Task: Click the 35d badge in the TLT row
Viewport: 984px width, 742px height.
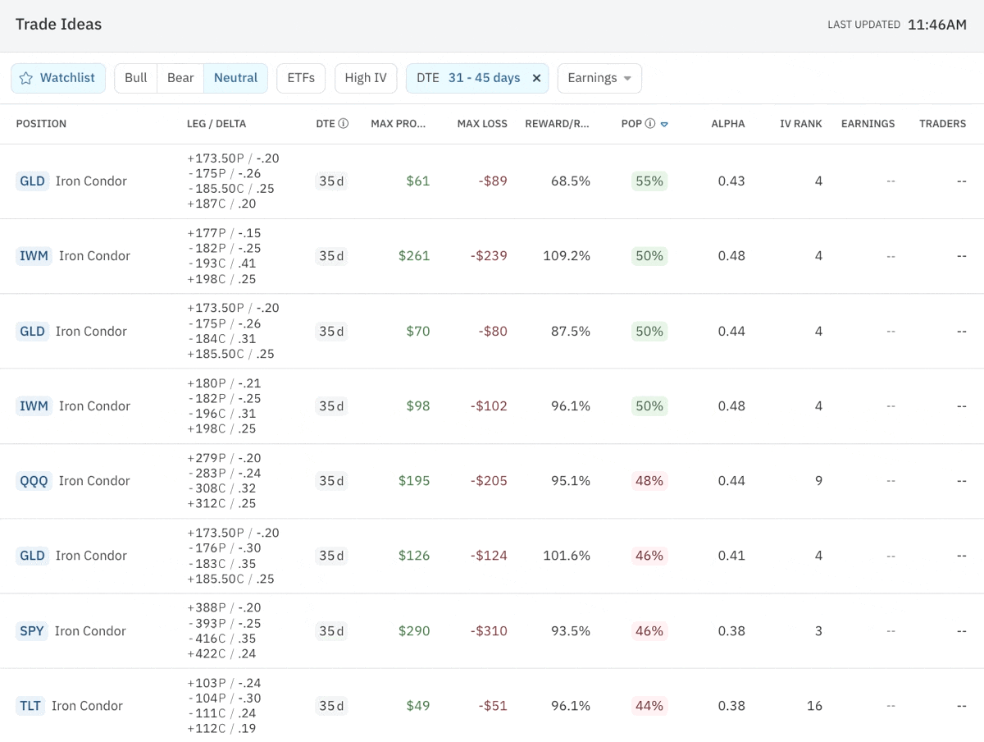Action: [331, 706]
